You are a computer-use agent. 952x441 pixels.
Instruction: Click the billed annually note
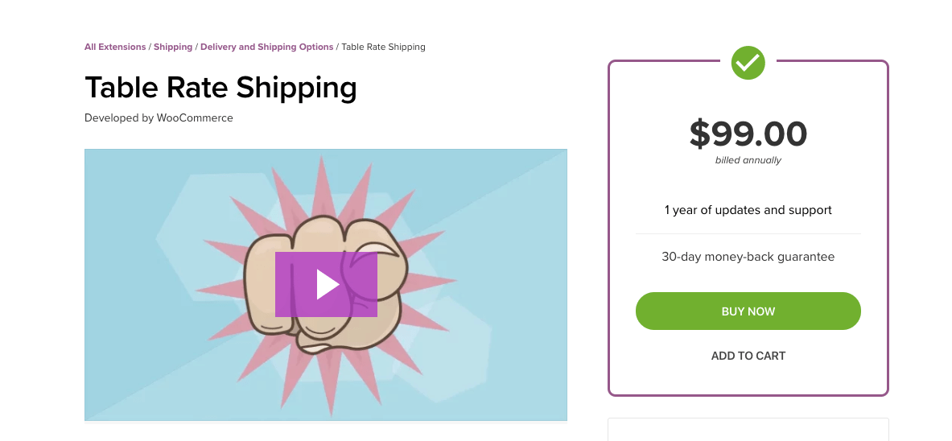coord(748,160)
